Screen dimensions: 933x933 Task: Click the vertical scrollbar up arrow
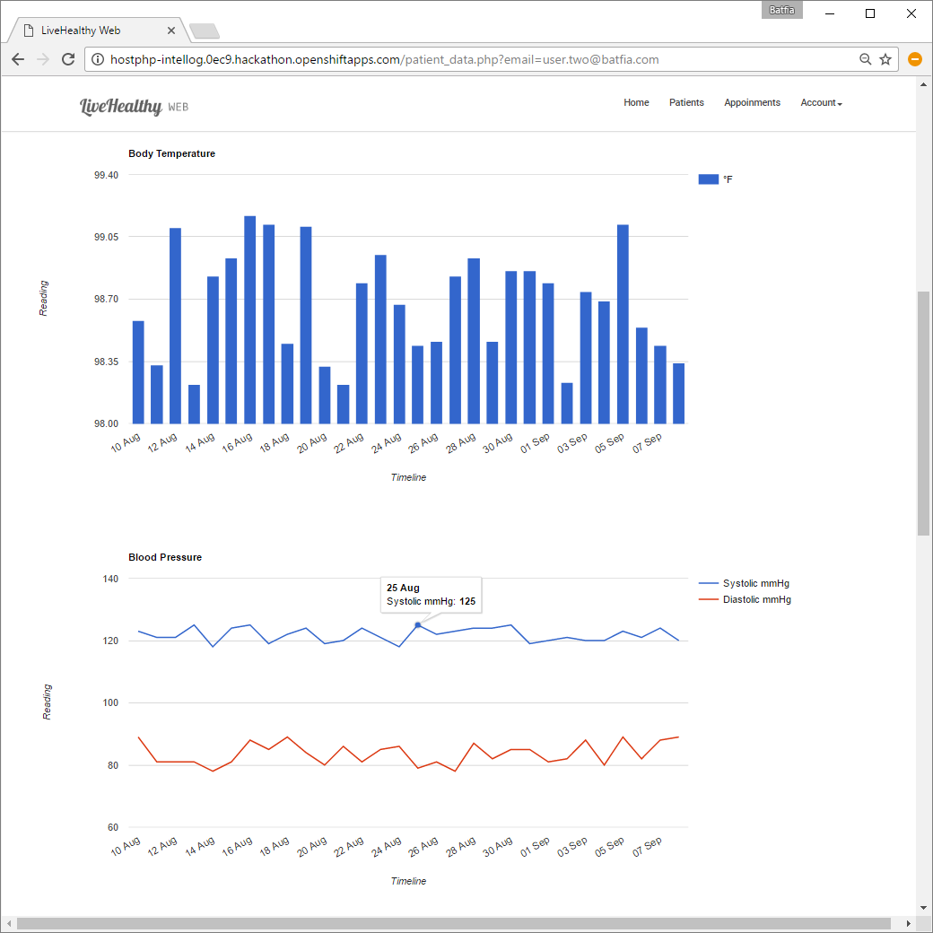click(923, 84)
